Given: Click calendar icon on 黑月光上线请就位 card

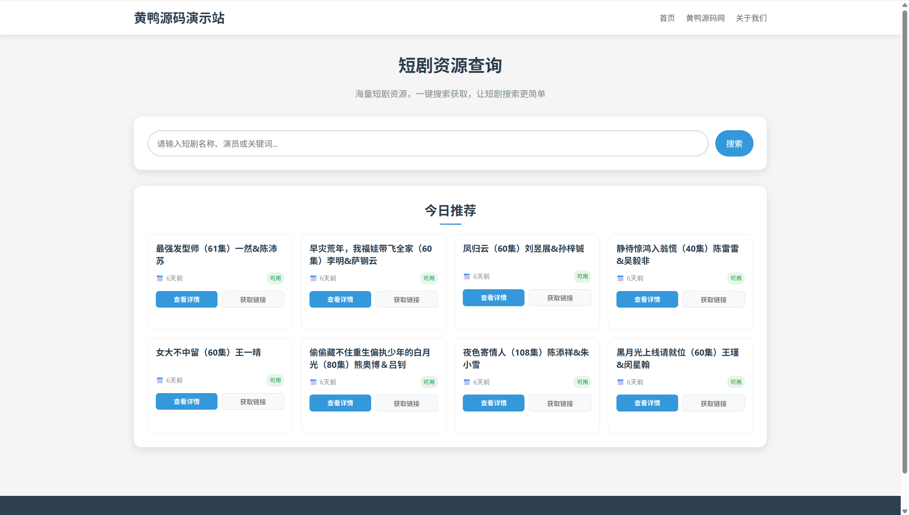Looking at the screenshot, I should click(620, 382).
